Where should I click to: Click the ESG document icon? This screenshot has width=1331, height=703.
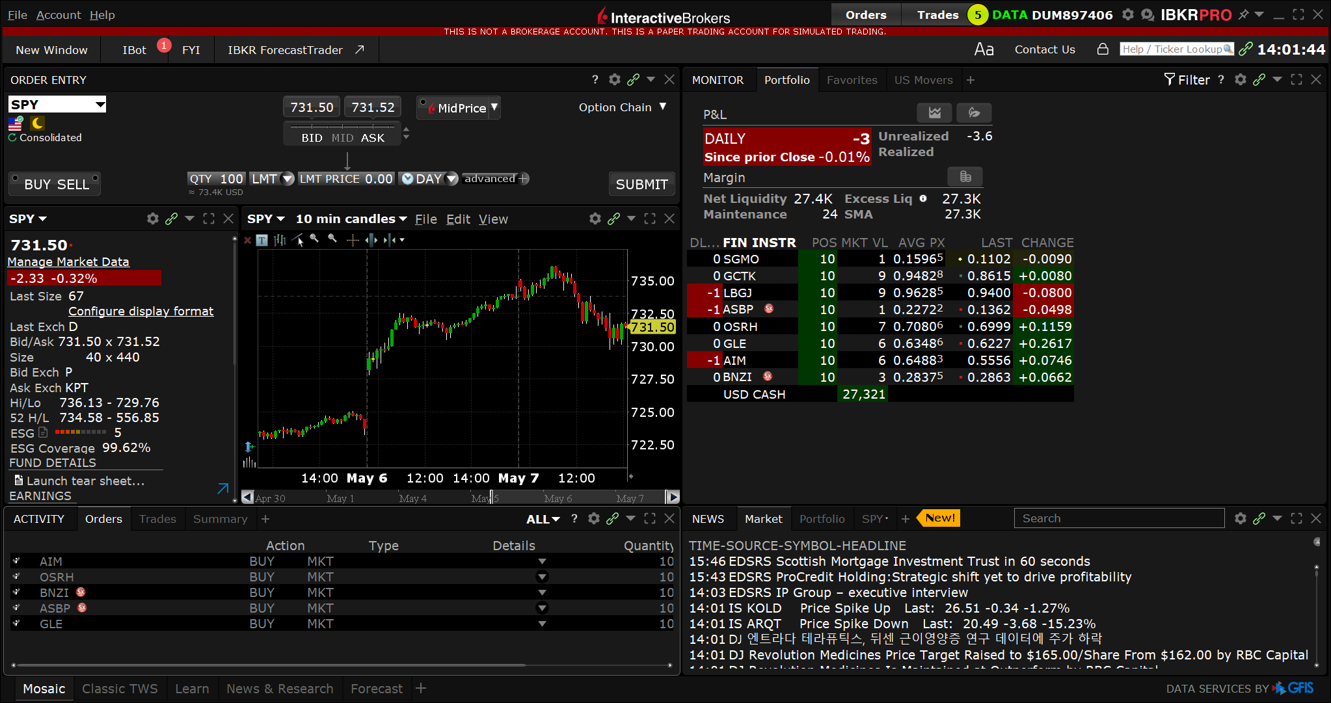pyautogui.click(x=43, y=432)
